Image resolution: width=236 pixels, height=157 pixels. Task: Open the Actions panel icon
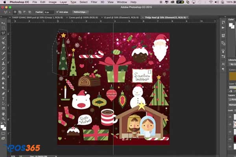(223, 28)
